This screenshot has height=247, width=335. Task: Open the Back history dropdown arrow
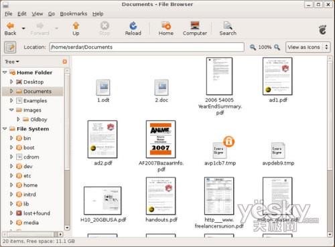(23, 29)
